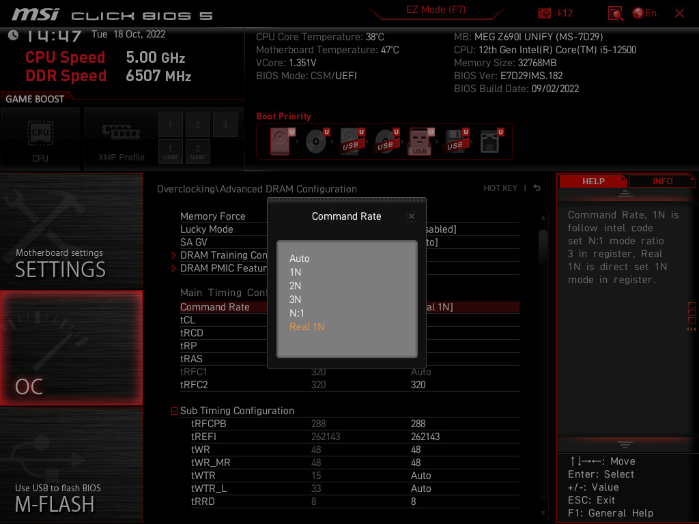Expand DRAM PMIC Feature submenu arrow
Image resolution: width=699 pixels, height=524 pixels.
pyautogui.click(x=173, y=268)
